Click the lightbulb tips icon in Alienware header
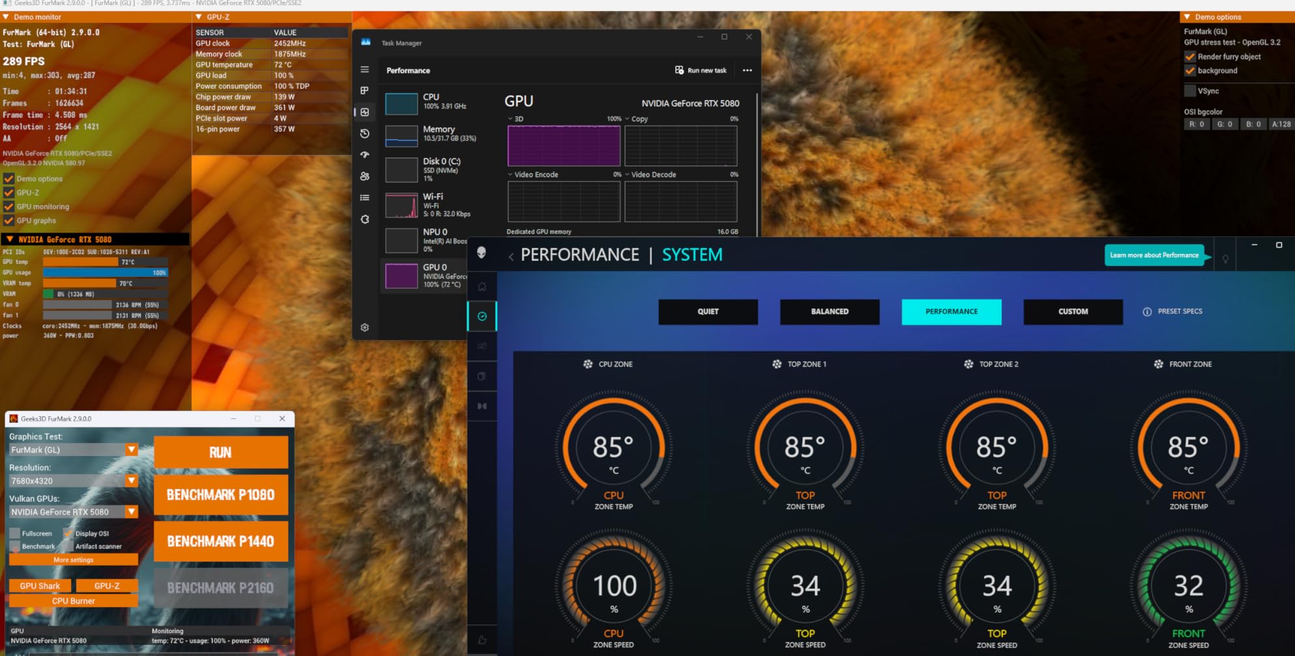This screenshot has height=656, width=1295. coord(1225,259)
